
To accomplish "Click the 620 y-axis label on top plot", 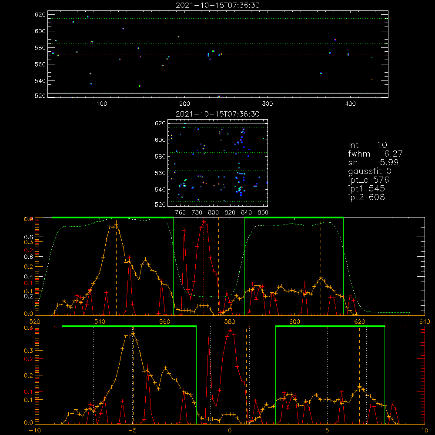I will click(40, 14).
